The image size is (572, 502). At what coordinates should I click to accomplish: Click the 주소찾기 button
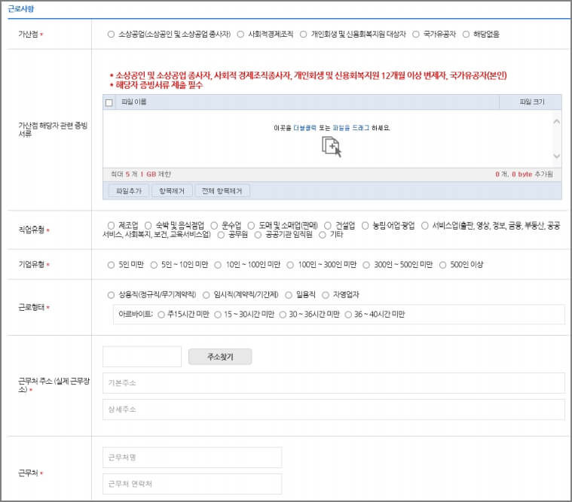[220, 357]
